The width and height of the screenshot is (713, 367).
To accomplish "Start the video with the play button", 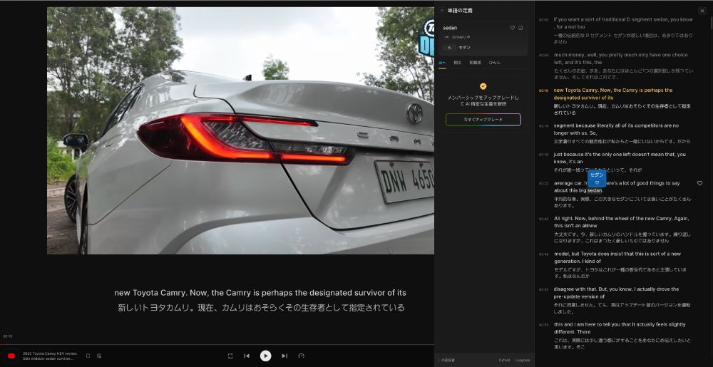I will coord(265,356).
